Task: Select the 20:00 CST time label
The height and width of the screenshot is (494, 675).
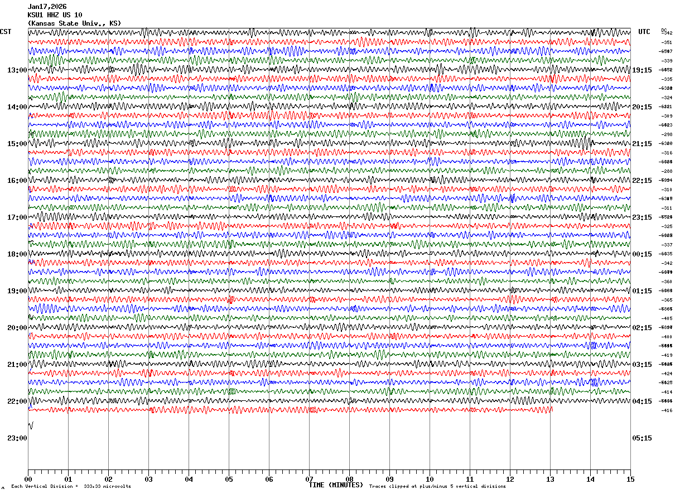Action: pos(17,328)
